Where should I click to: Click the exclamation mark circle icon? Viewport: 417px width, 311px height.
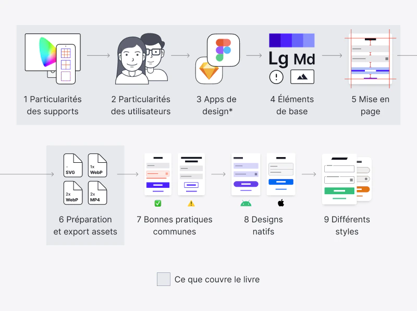[276, 77]
